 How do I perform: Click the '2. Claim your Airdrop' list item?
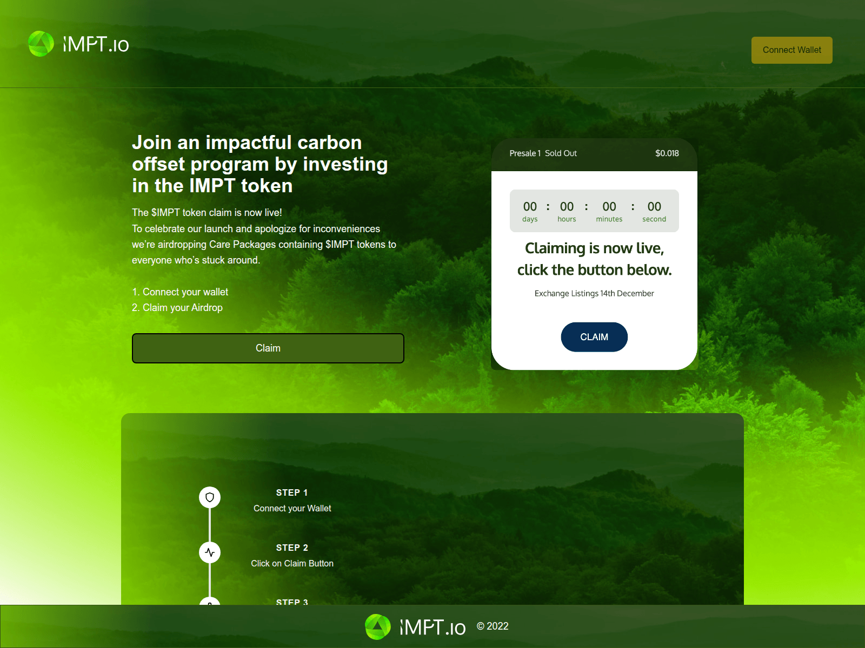(177, 308)
